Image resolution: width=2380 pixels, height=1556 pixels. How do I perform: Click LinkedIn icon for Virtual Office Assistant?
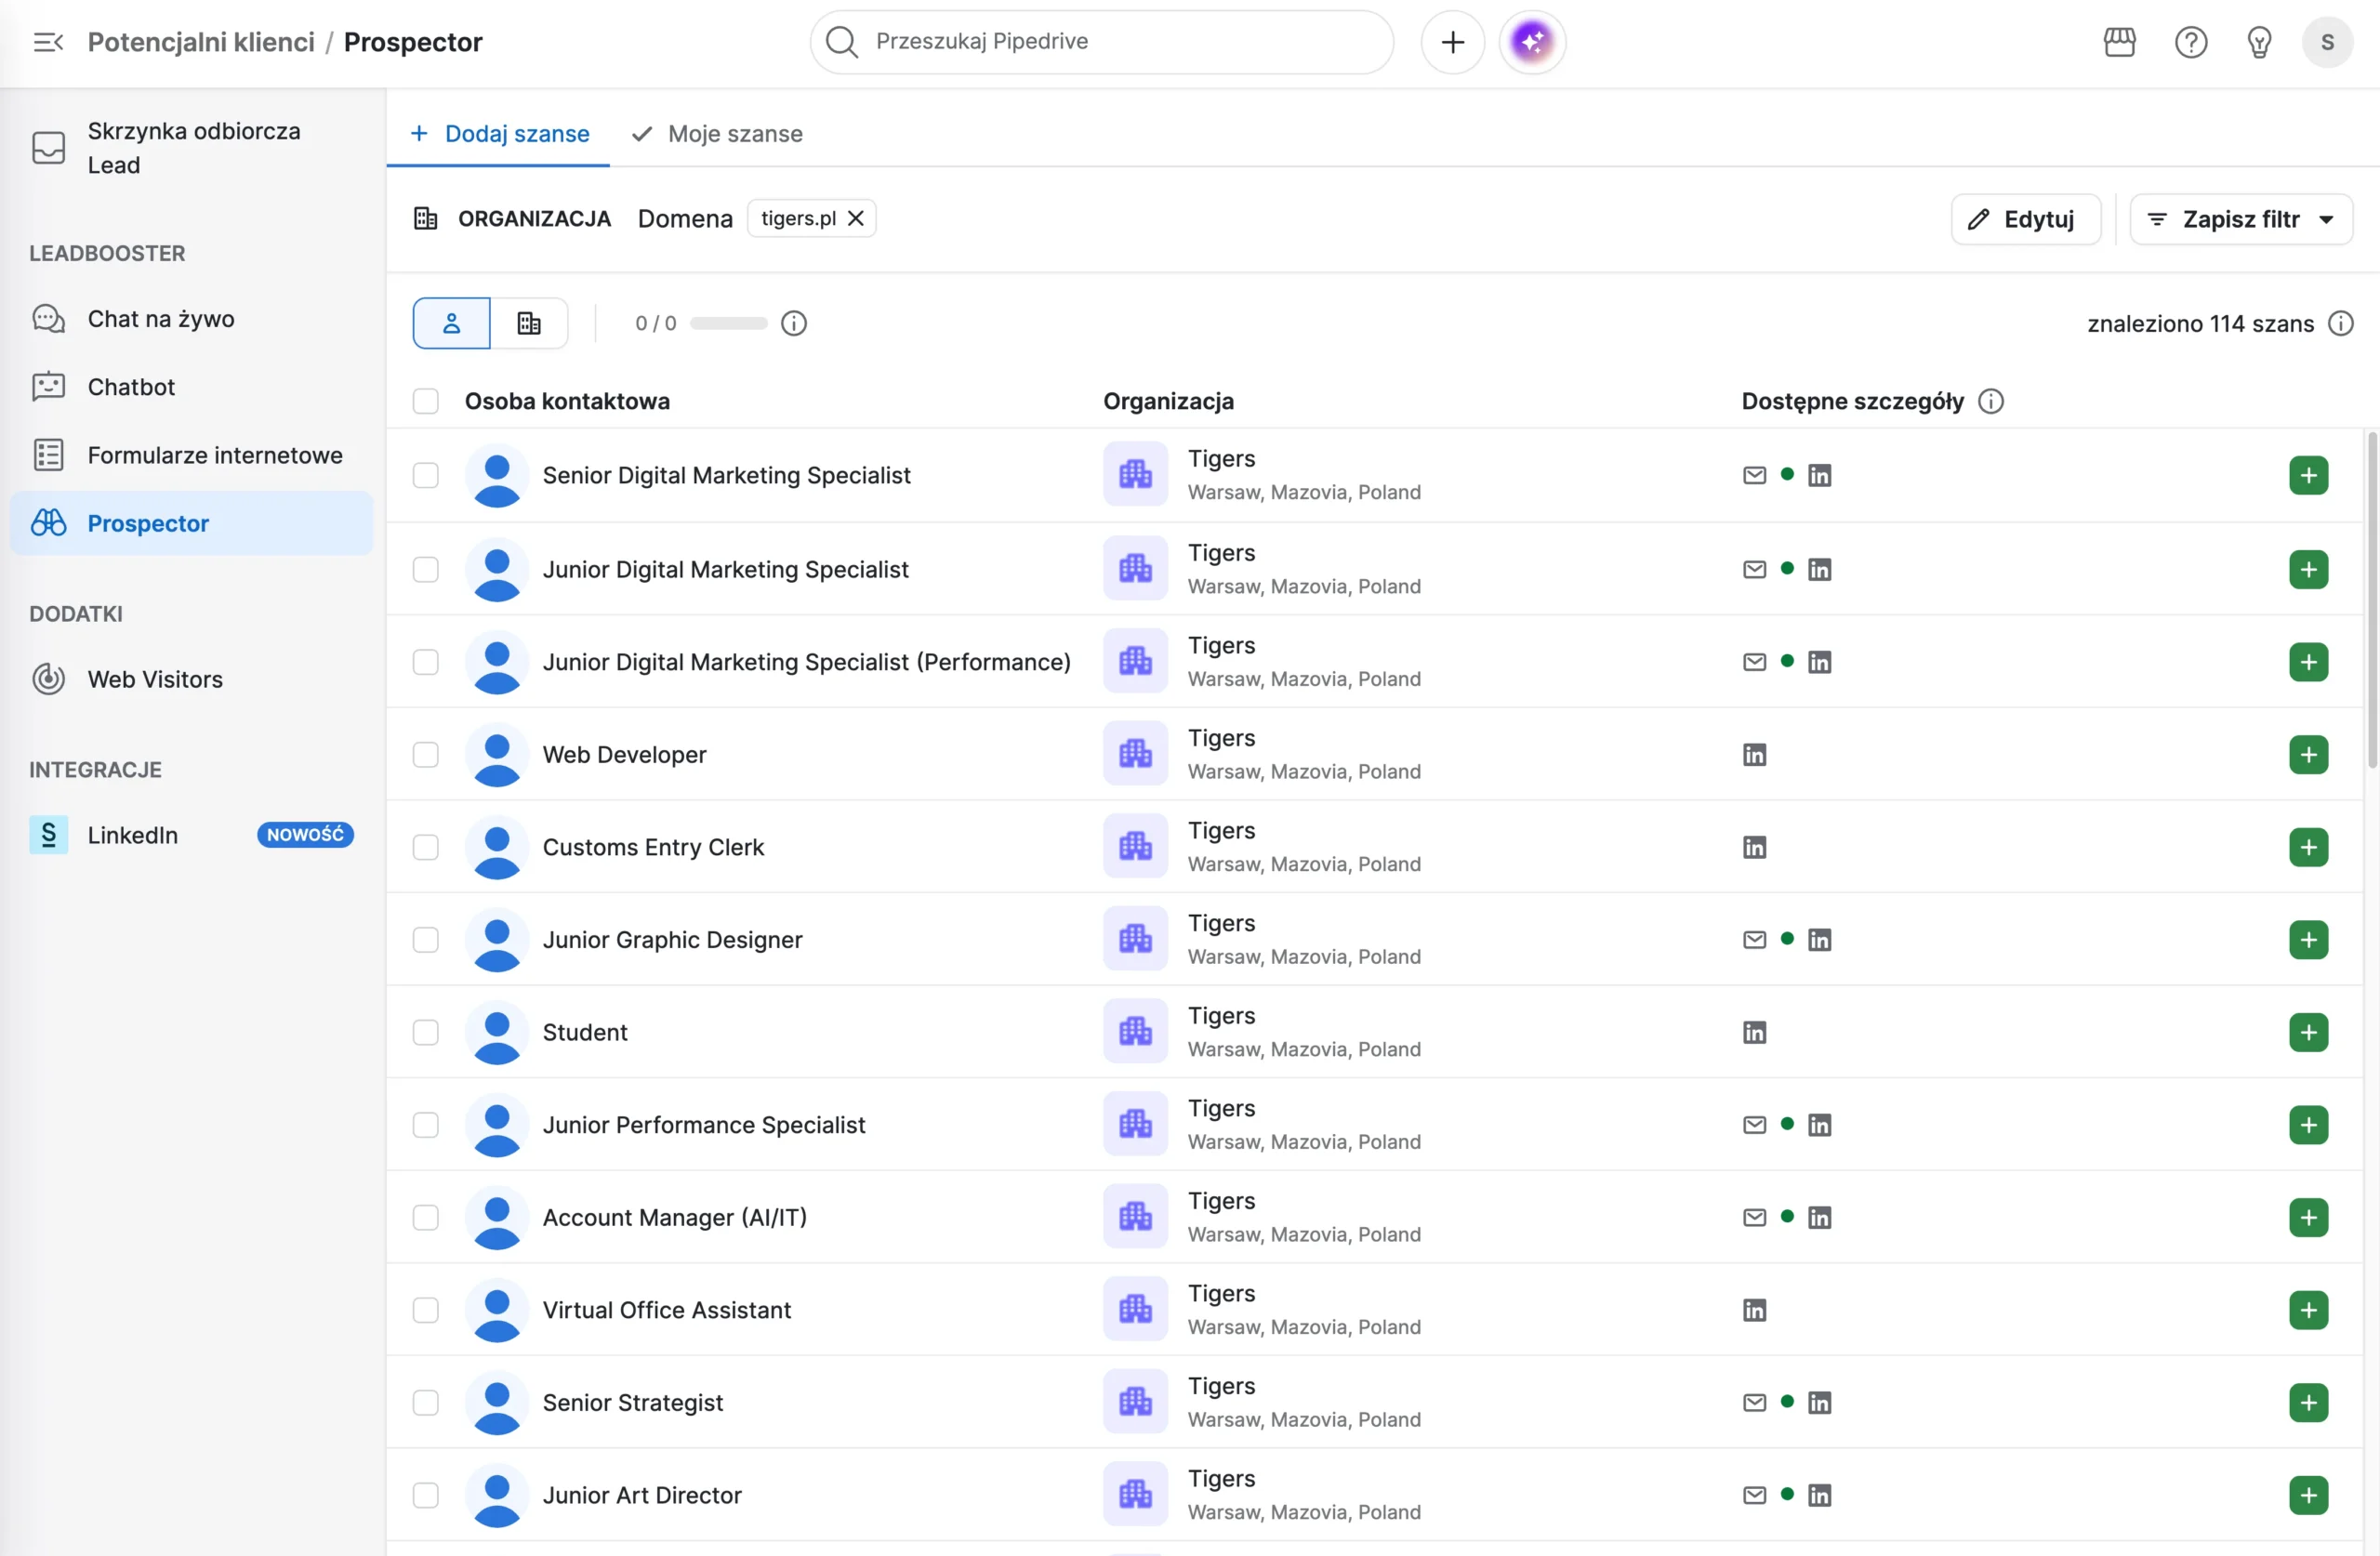[1754, 1309]
